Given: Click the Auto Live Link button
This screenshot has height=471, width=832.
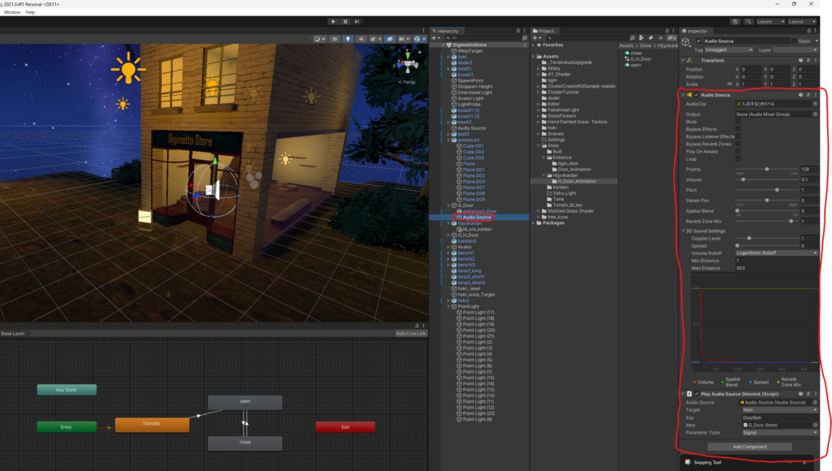Looking at the screenshot, I should 413,333.
